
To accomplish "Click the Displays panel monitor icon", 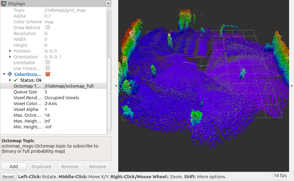I will pos(4,4).
